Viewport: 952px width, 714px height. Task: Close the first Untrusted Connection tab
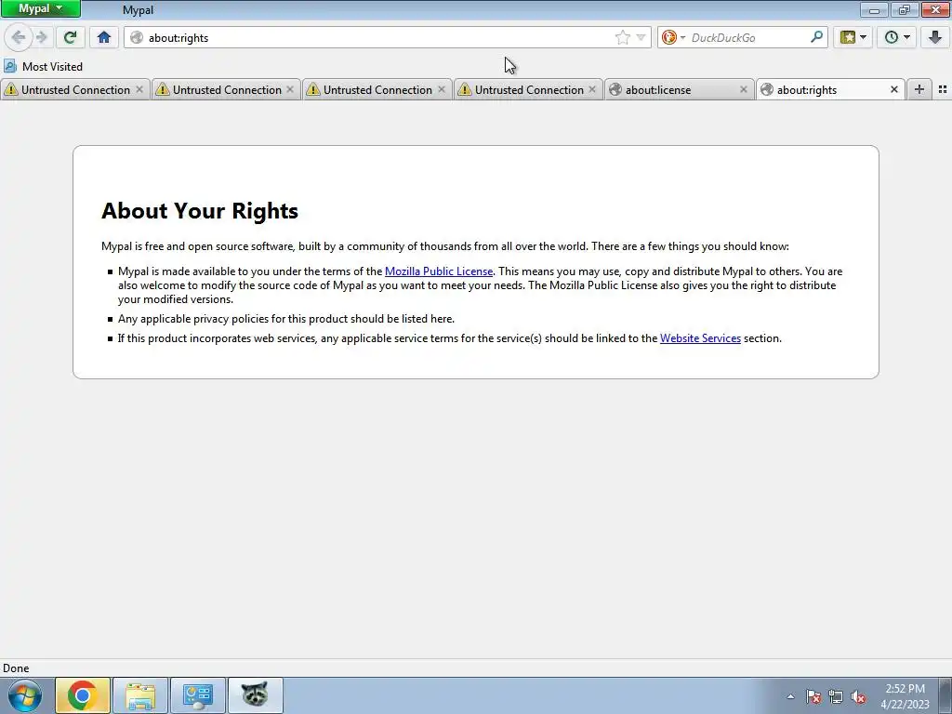pos(139,89)
